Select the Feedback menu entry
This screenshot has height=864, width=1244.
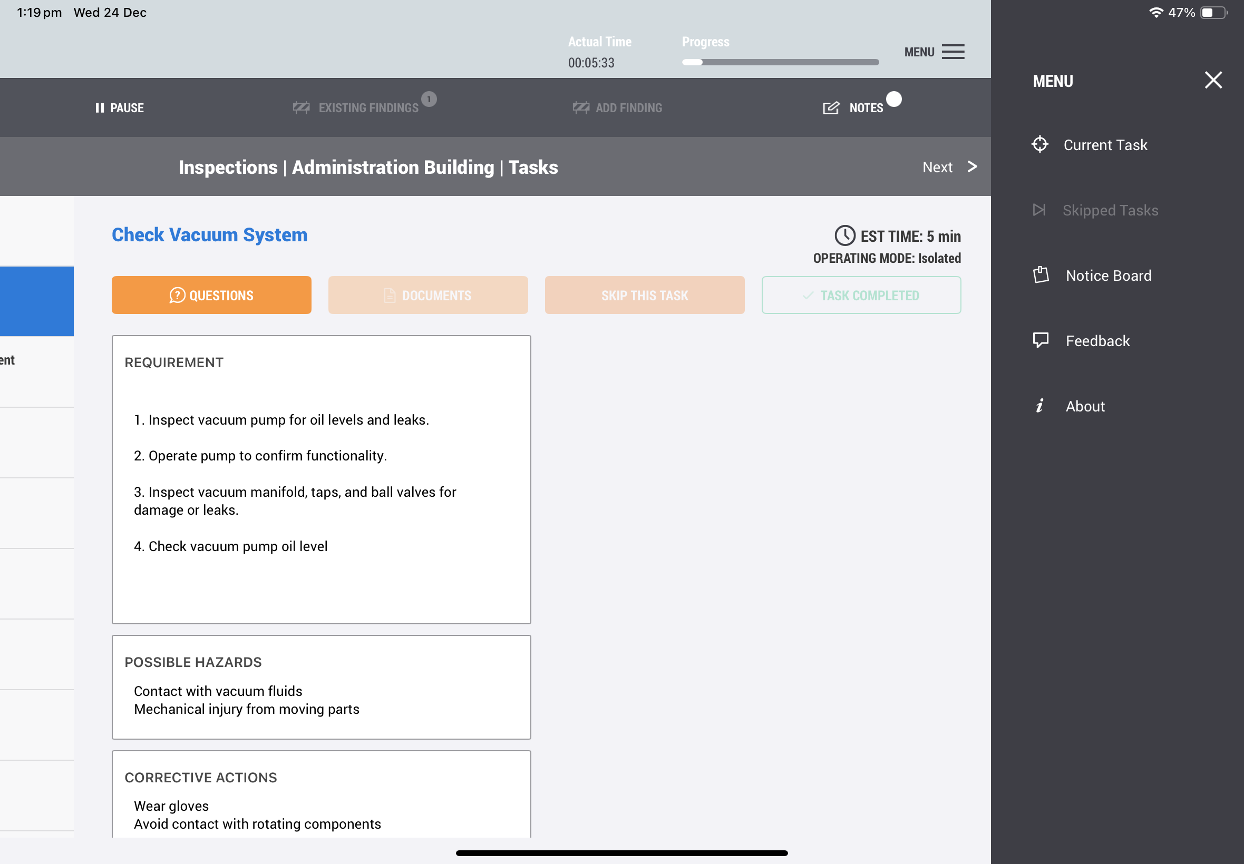tap(1097, 341)
